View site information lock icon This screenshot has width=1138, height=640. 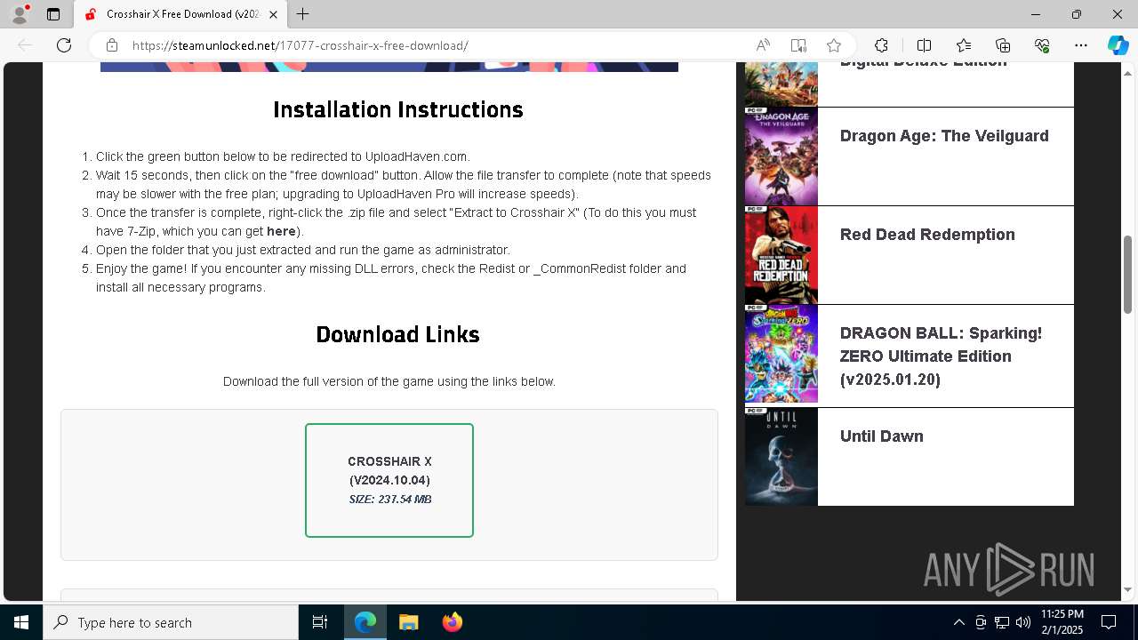pyautogui.click(x=111, y=45)
